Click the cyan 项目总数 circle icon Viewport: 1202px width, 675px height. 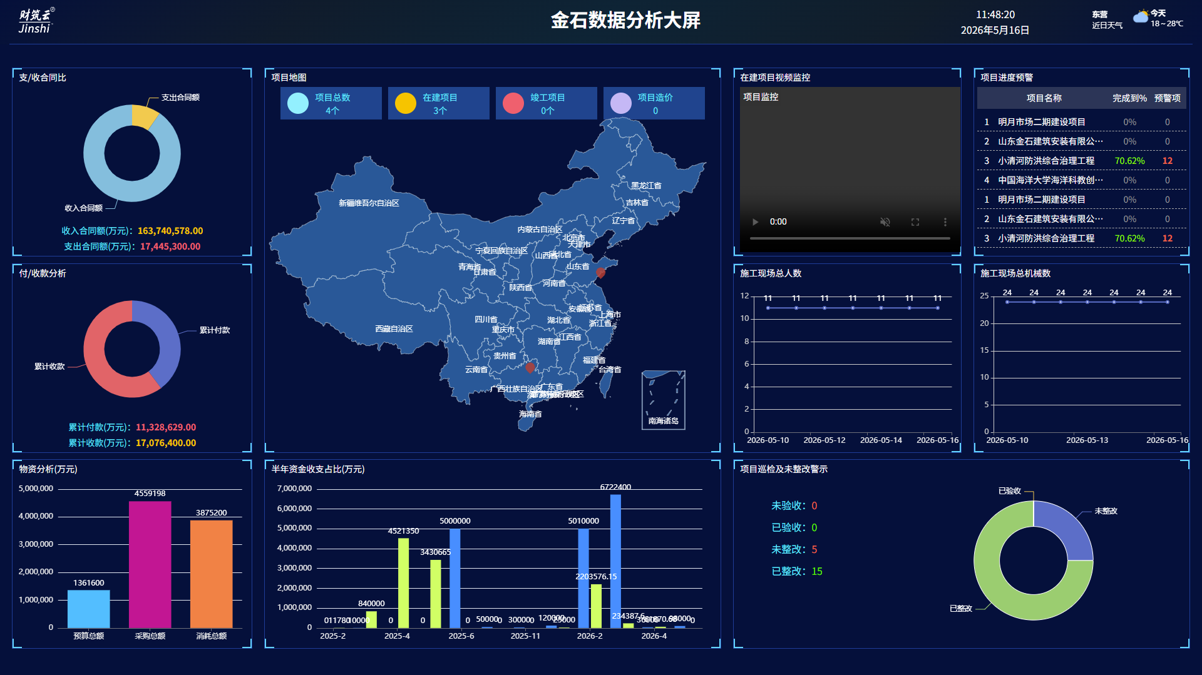pos(298,103)
